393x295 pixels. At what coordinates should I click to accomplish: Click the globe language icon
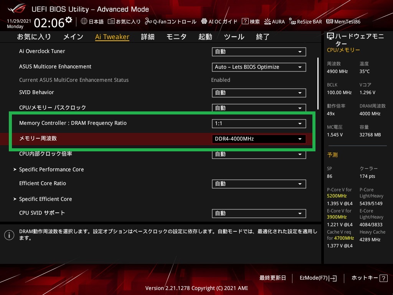pyautogui.click(x=84, y=22)
